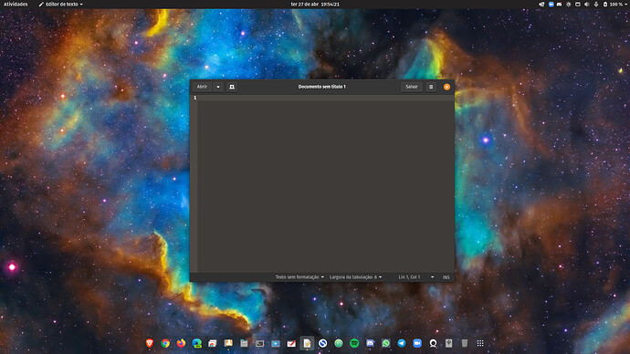Open Discord from the dock
The image size is (630, 354).
click(370, 343)
